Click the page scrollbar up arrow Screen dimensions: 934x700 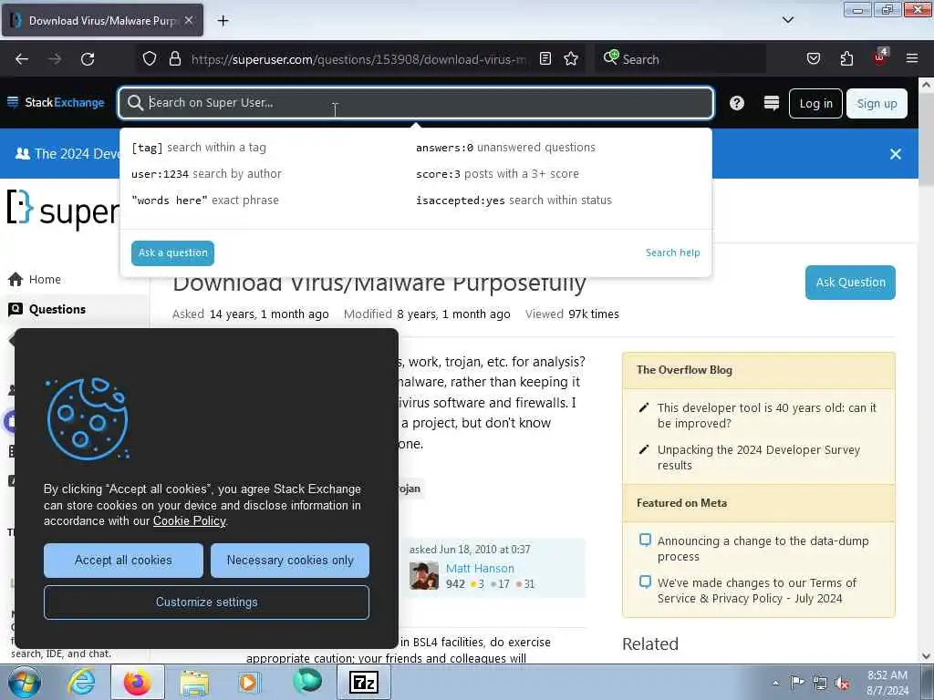(x=927, y=85)
